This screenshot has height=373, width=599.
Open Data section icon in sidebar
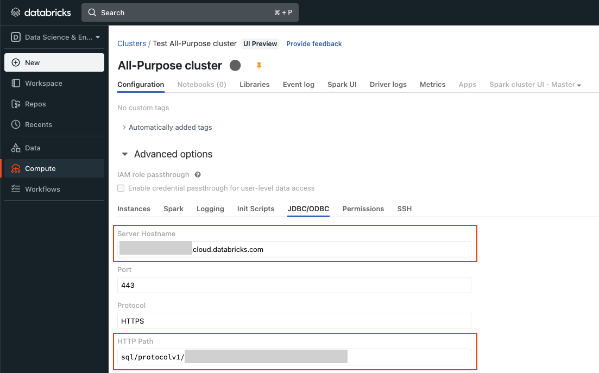tap(16, 148)
